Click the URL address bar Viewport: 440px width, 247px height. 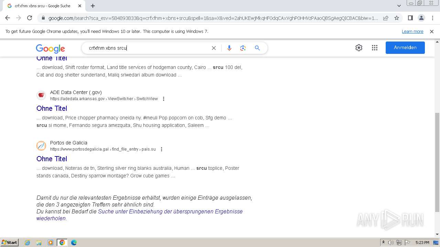coord(213,18)
